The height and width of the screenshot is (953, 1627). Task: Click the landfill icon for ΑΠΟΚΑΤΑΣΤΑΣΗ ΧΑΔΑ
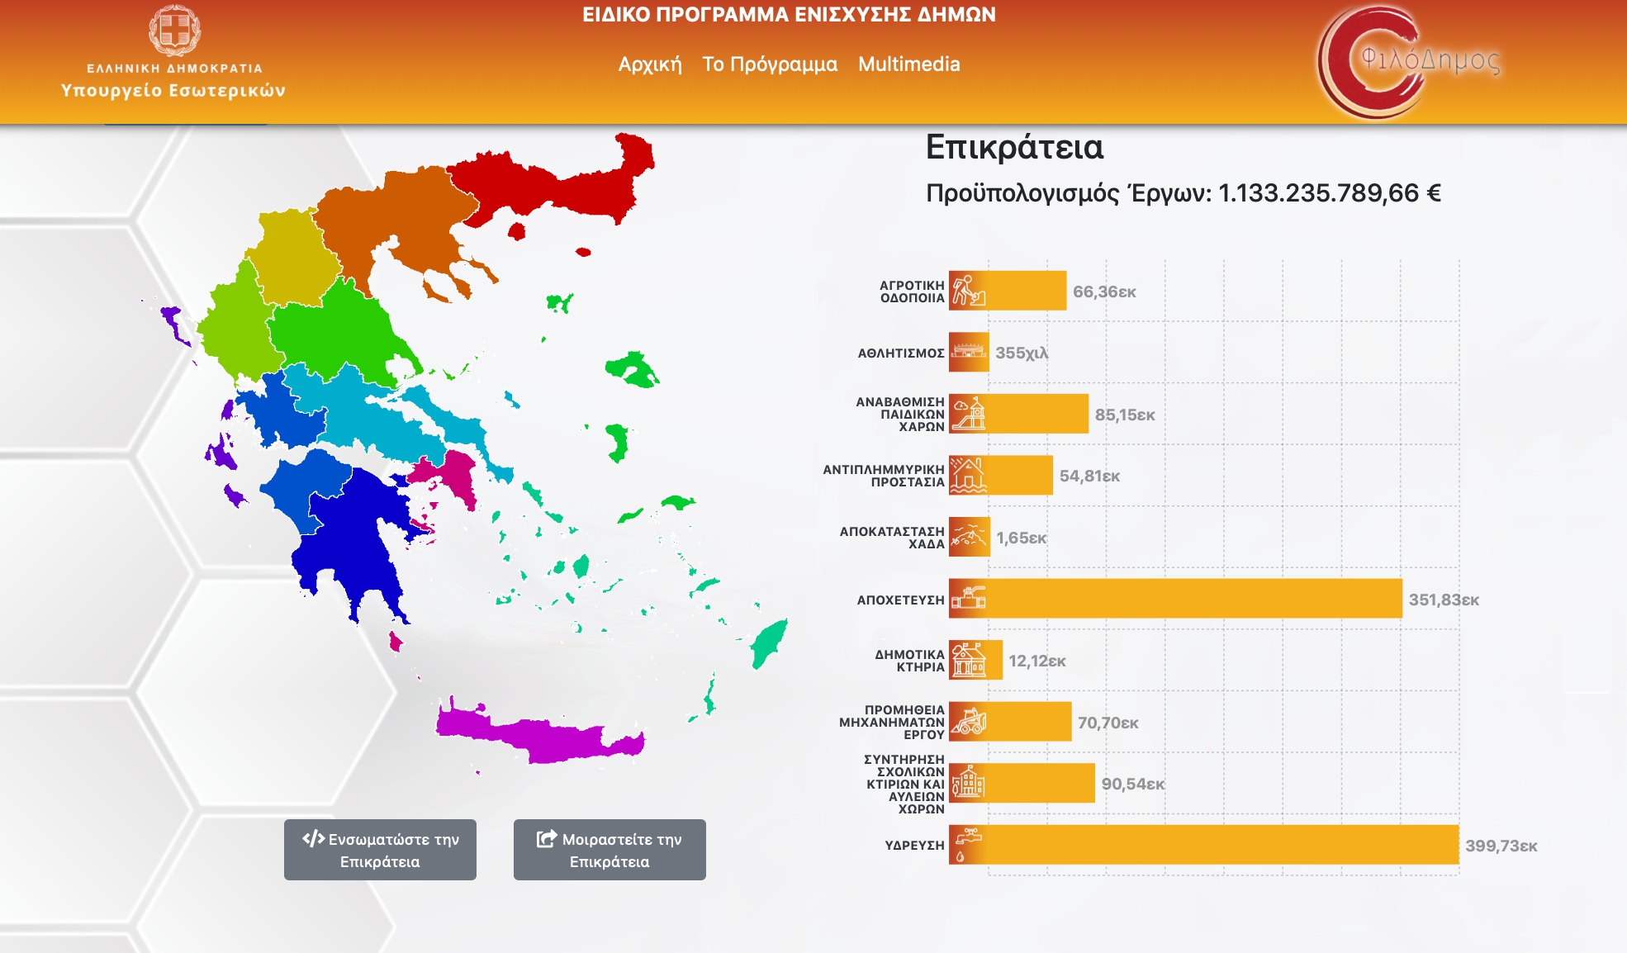[x=969, y=537]
